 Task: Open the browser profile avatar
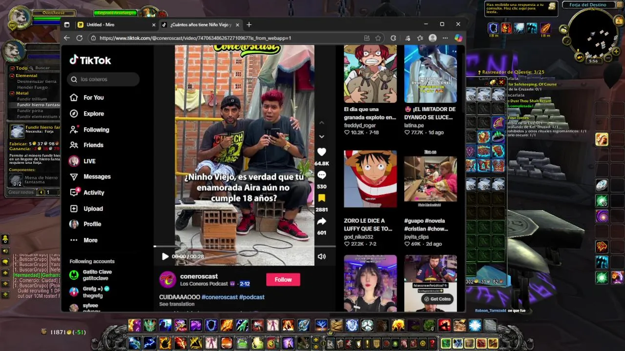tap(432, 38)
